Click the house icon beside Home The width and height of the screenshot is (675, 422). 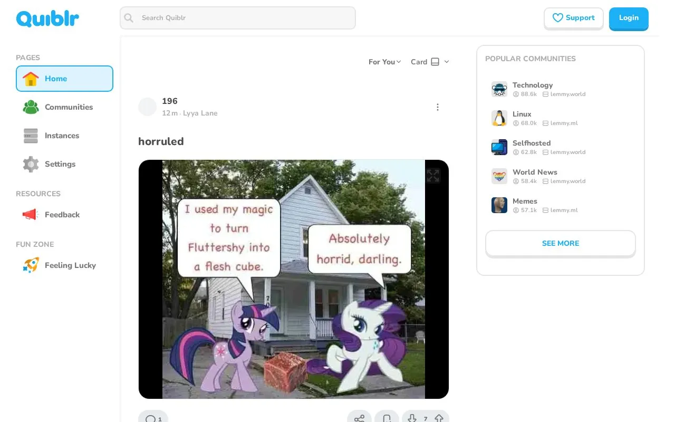pyautogui.click(x=31, y=79)
